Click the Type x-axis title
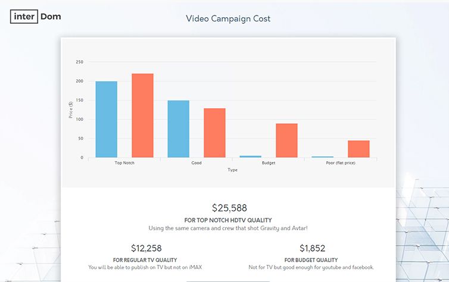This screenshot has width=449, height=282. point(232,170)
